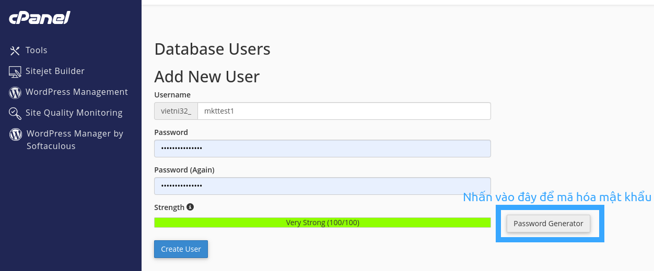
Task: Click the WordPress Management logo icon
Action: (x=15, y=92)
